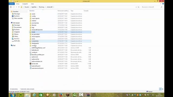Go back with the Back arrow button

[x=11, y=7]
